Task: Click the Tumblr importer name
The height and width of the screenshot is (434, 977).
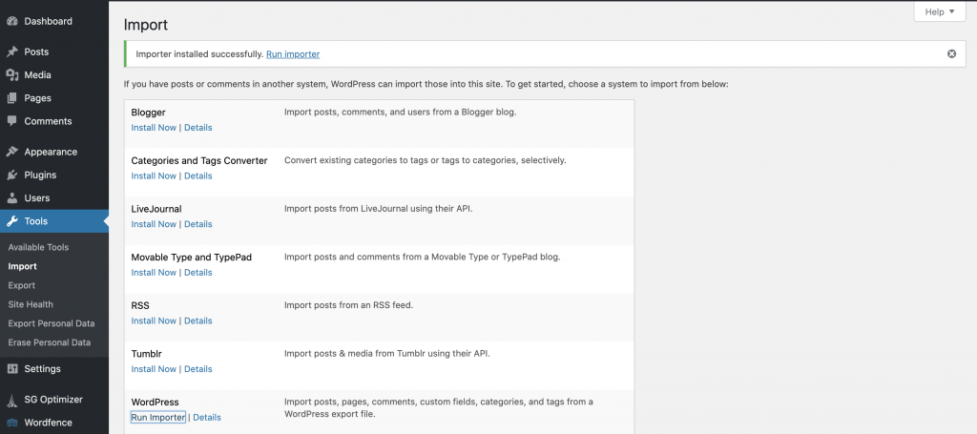Action: (146, 354)
